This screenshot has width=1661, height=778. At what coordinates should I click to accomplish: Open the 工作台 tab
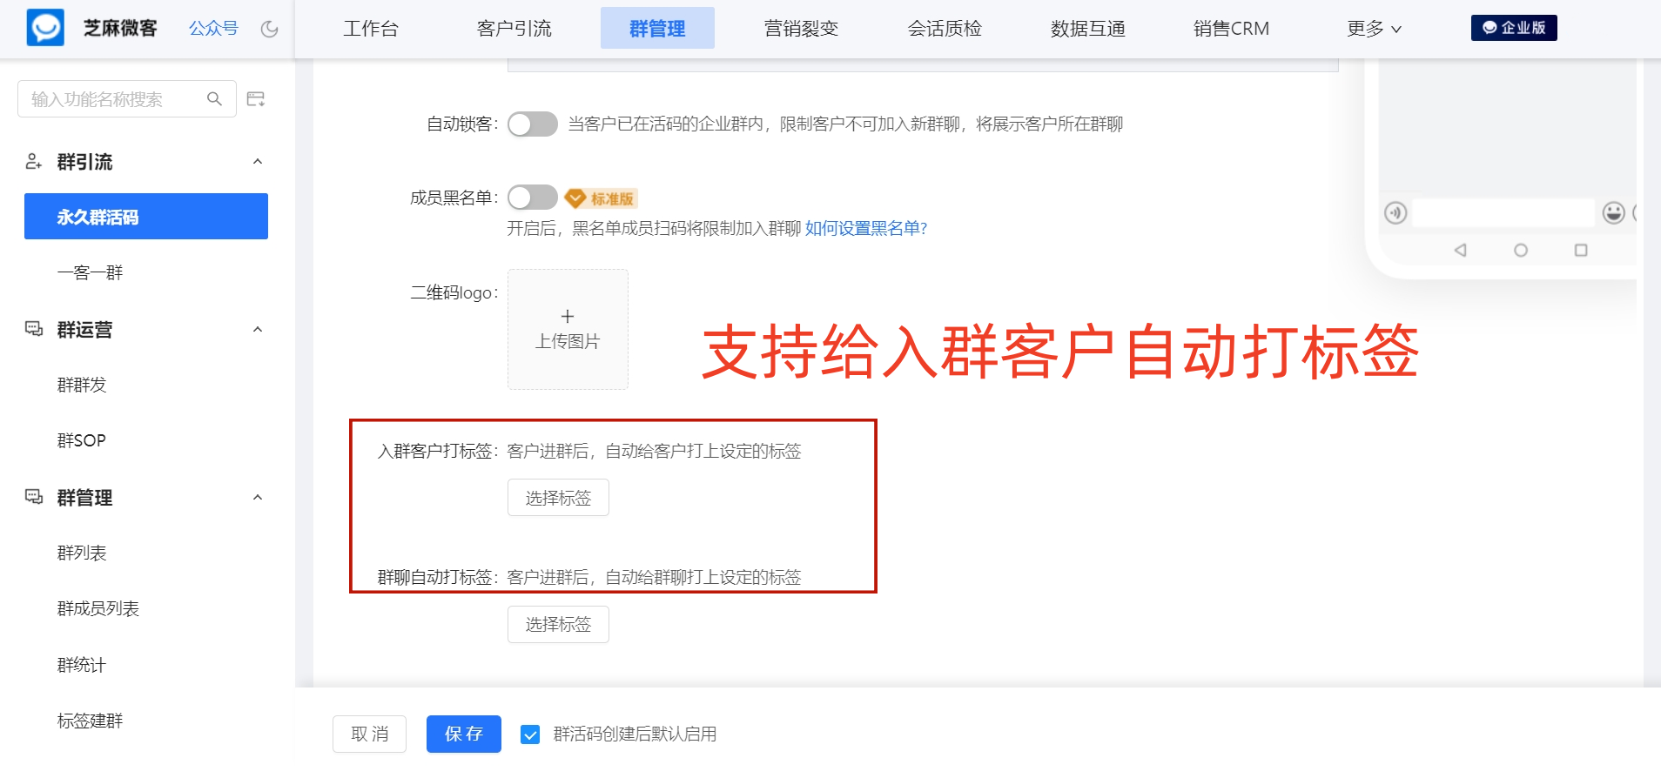click(x=371, y=29)
